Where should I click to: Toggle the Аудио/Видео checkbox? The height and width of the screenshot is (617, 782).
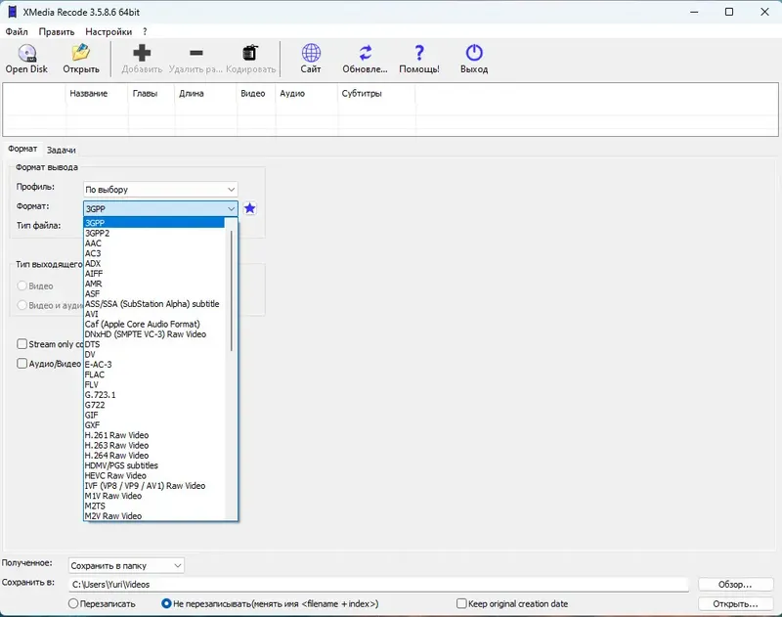pyautogui.click(x=22, y=364)
